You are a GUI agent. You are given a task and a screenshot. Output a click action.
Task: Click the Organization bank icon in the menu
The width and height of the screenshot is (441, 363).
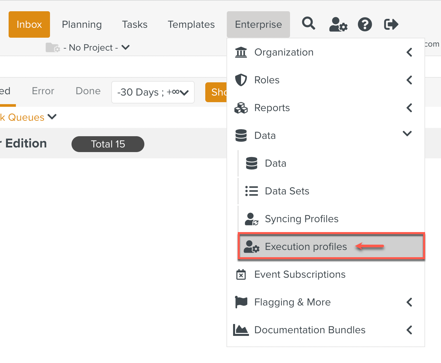click(x=241, y=52)
